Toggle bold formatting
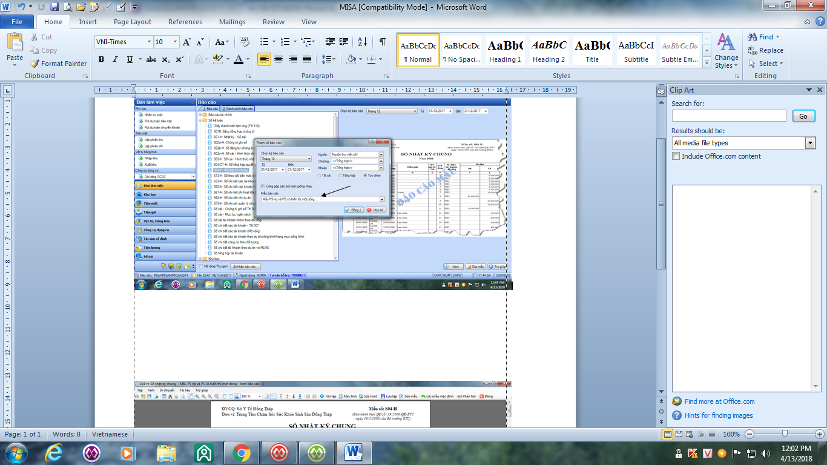827x465 pixels. click(101, 59)
